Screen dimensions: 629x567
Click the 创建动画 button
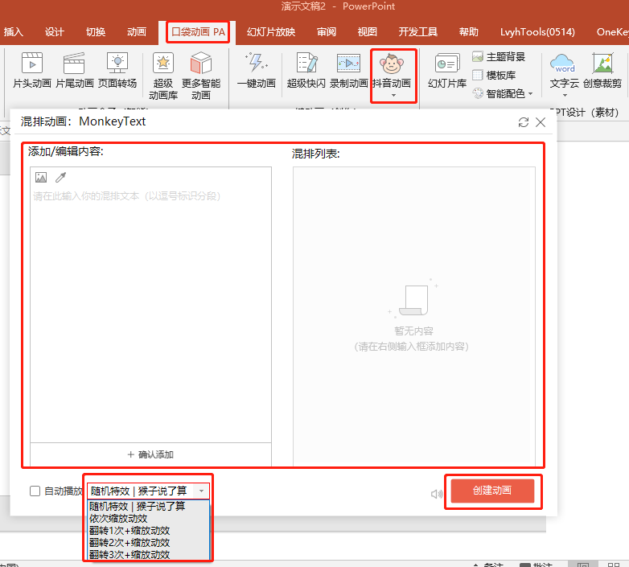click(x=492, y=491)
